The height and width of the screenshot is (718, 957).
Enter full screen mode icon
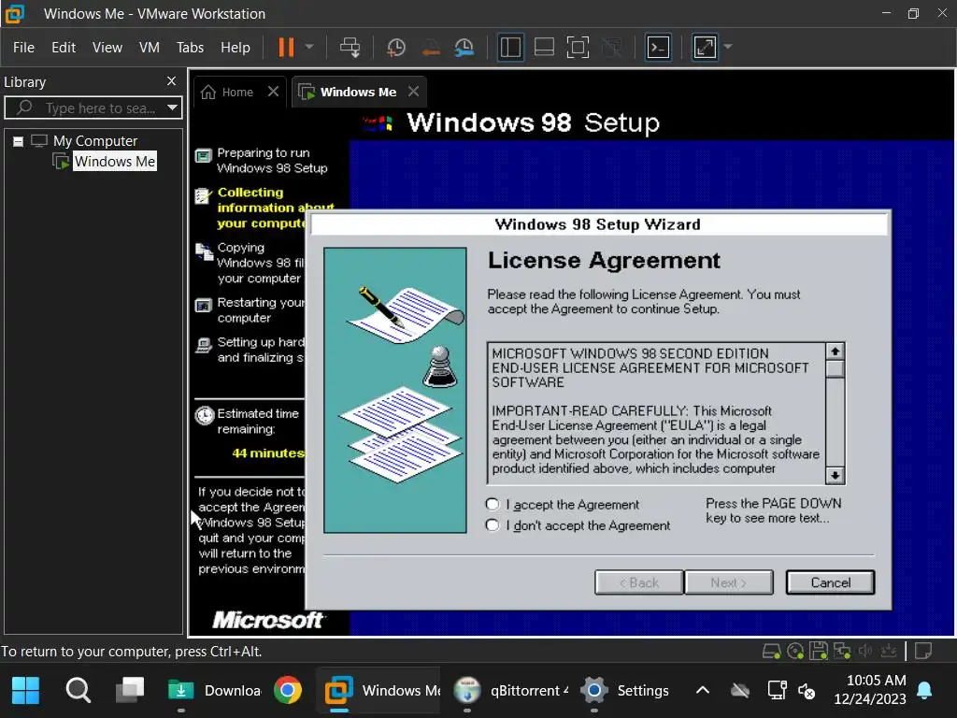click(578, 47)
